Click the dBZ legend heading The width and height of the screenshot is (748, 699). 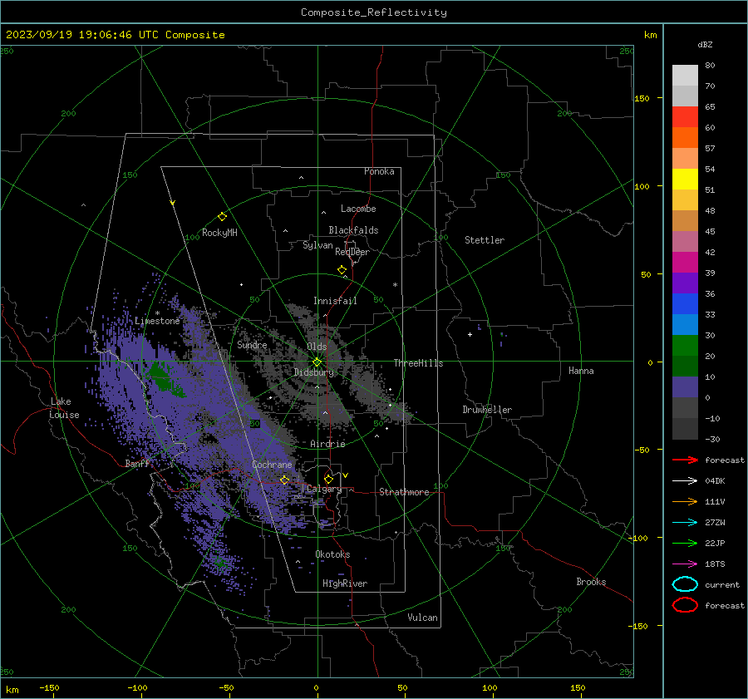705,44
